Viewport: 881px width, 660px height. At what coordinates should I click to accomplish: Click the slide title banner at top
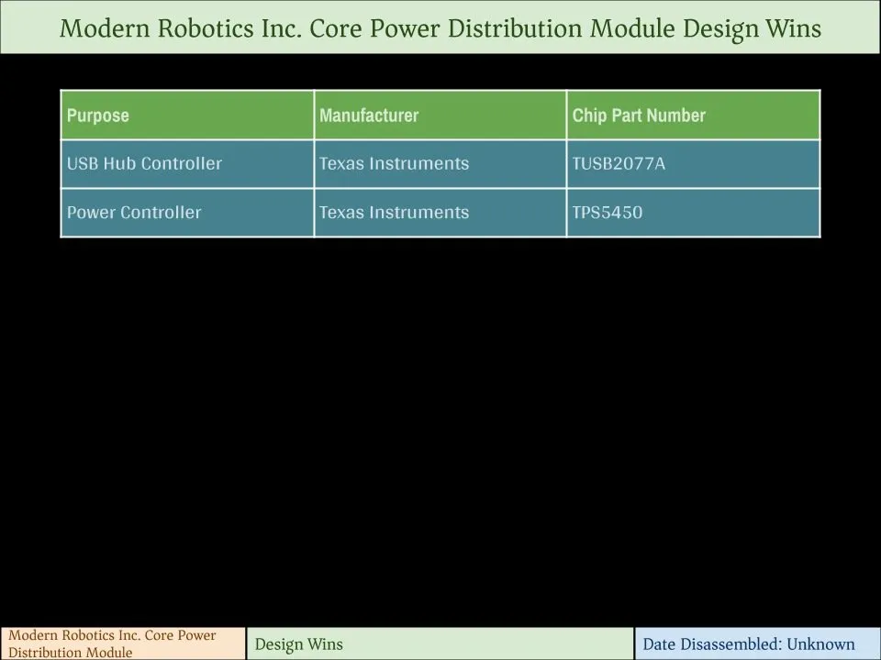(440, 27)
